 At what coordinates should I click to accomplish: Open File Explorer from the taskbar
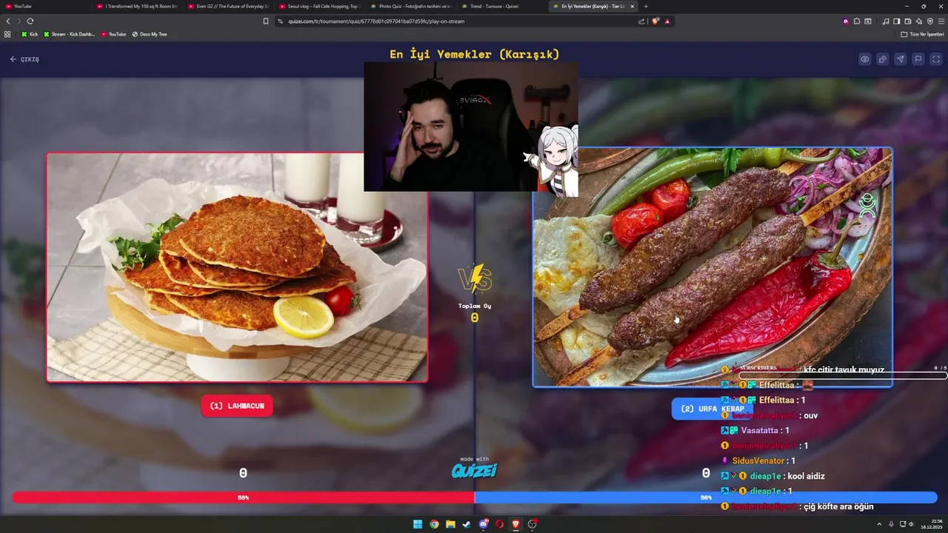pyautogui.click(x=450, y=524)
